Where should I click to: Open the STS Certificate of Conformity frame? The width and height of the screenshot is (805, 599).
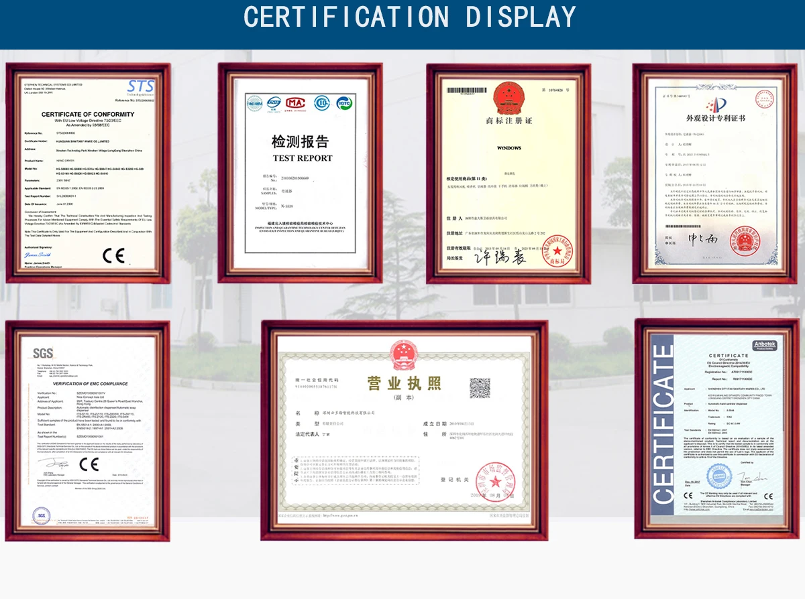pos(88,173)
